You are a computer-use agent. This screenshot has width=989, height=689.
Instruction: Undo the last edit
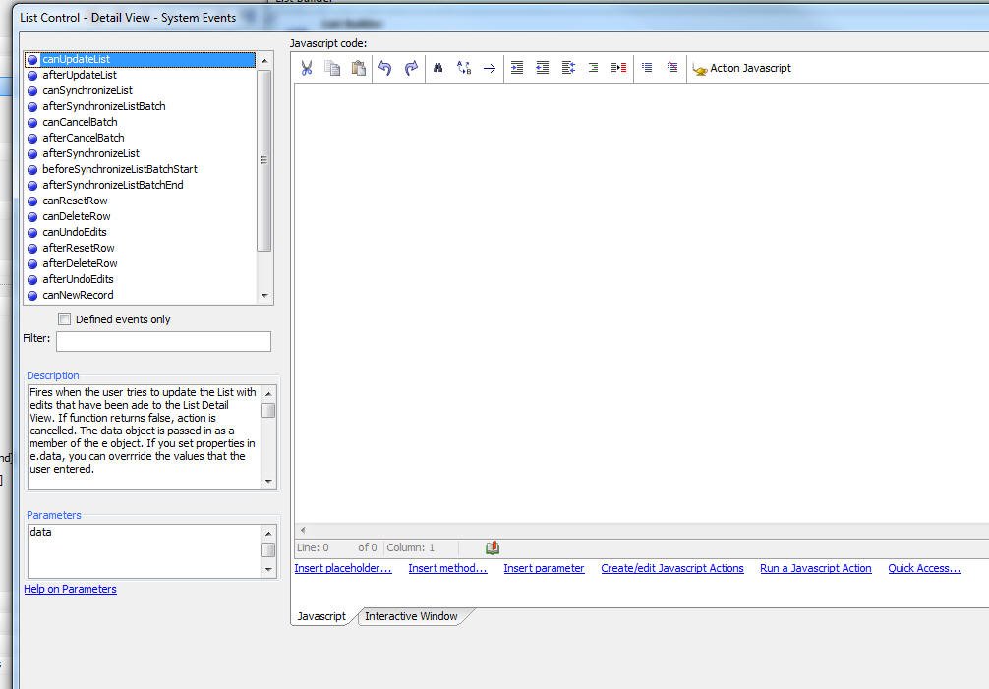[x=385, y=68]
